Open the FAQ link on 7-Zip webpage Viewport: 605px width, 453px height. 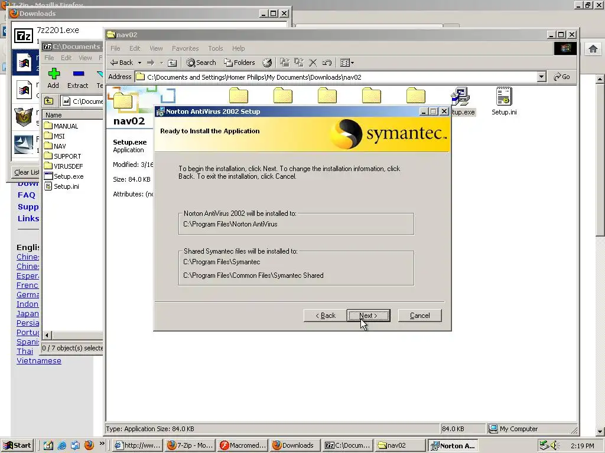(x=26, y=195)
